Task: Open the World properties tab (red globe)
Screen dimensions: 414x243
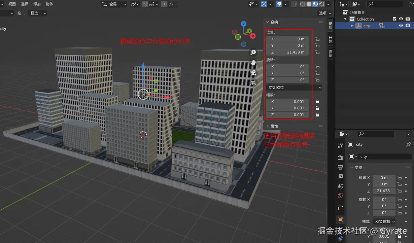Action: (x=340, y=196)
